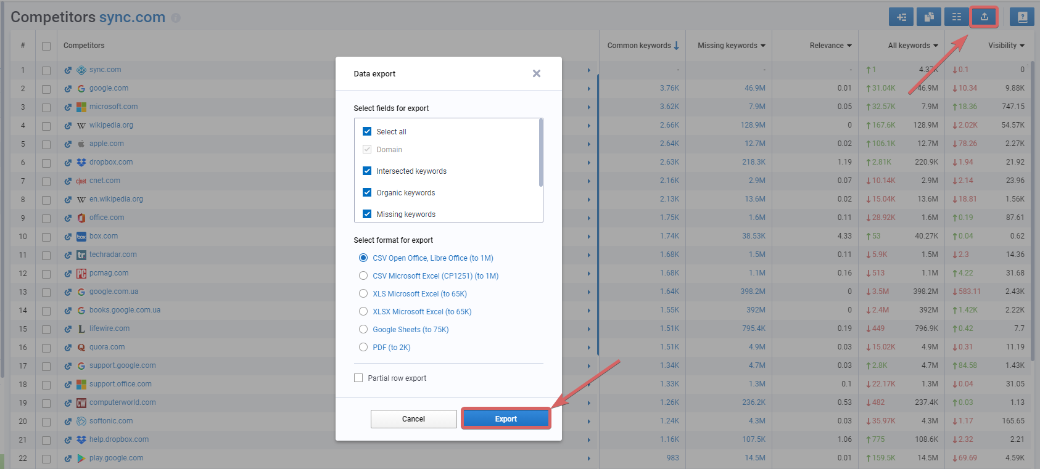Open external link icon for softonic.com row
Viewport: 1040px width, 469px height.
[68, 422]
